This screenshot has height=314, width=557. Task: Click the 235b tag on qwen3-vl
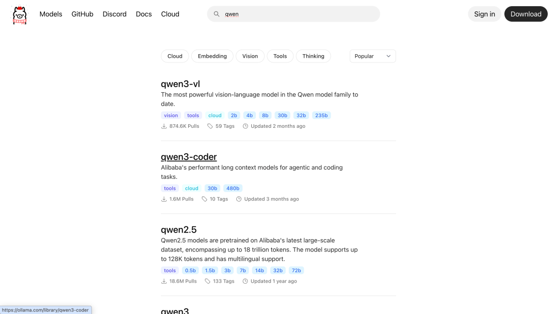click(321, 115)
